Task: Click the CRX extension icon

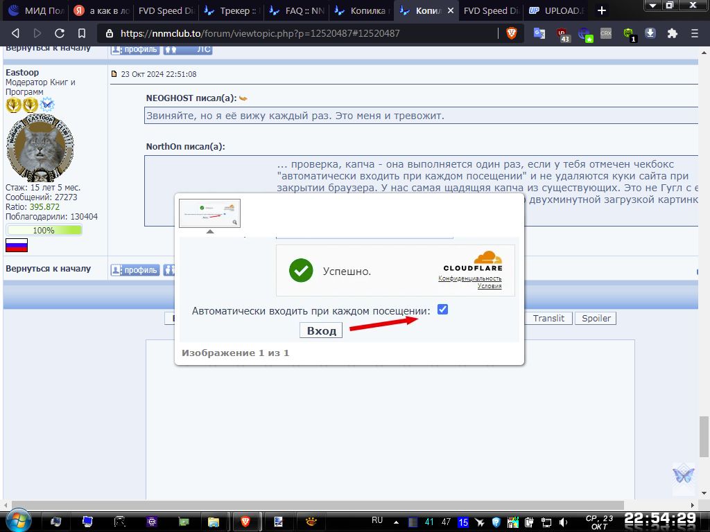Action: [606, 33]
